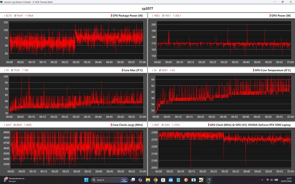Launch Copilot from the taskbar

coord(140,180)
